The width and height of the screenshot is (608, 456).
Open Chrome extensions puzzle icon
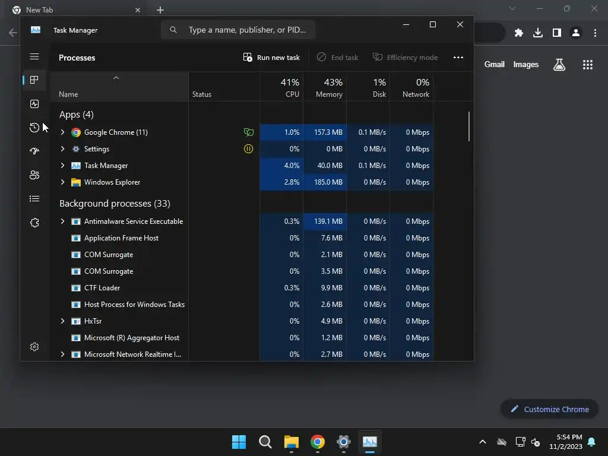tap(518, 33)
